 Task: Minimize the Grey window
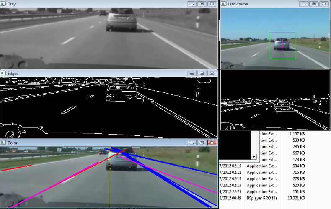191,4
